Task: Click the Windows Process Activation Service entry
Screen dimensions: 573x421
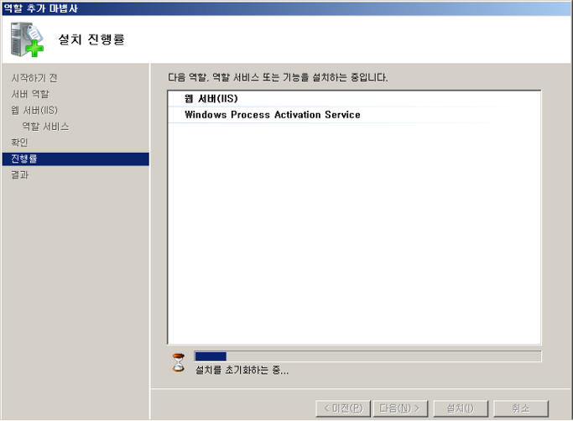Action: 354,115
